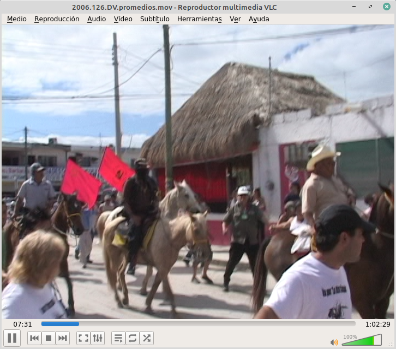Open the Reproducción menu
Screen dimensions: 396x349
point(57,19)
